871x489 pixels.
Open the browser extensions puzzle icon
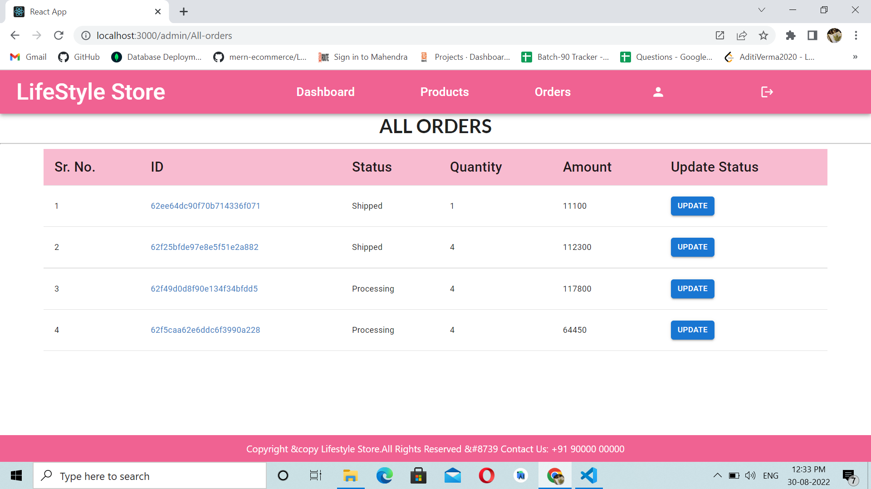(791, 35)
